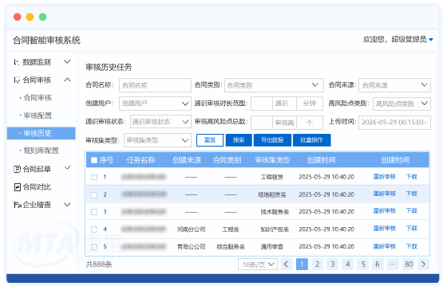This screenshot has height=290, width=447.
Task: Open the 合同类别 dropdown
Action: tap(274, 85)
